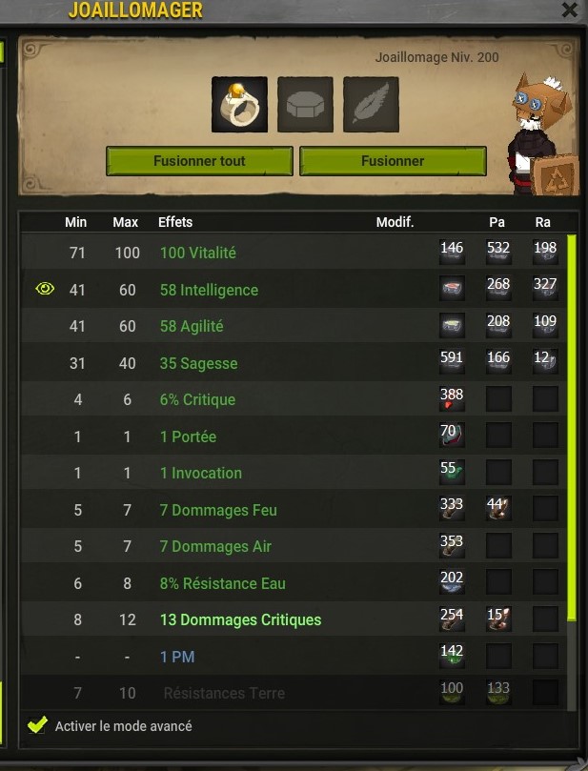This screenshot has width=588, height=771.
Task: Click the green effects list scrollbar
Action: [571, 428]
